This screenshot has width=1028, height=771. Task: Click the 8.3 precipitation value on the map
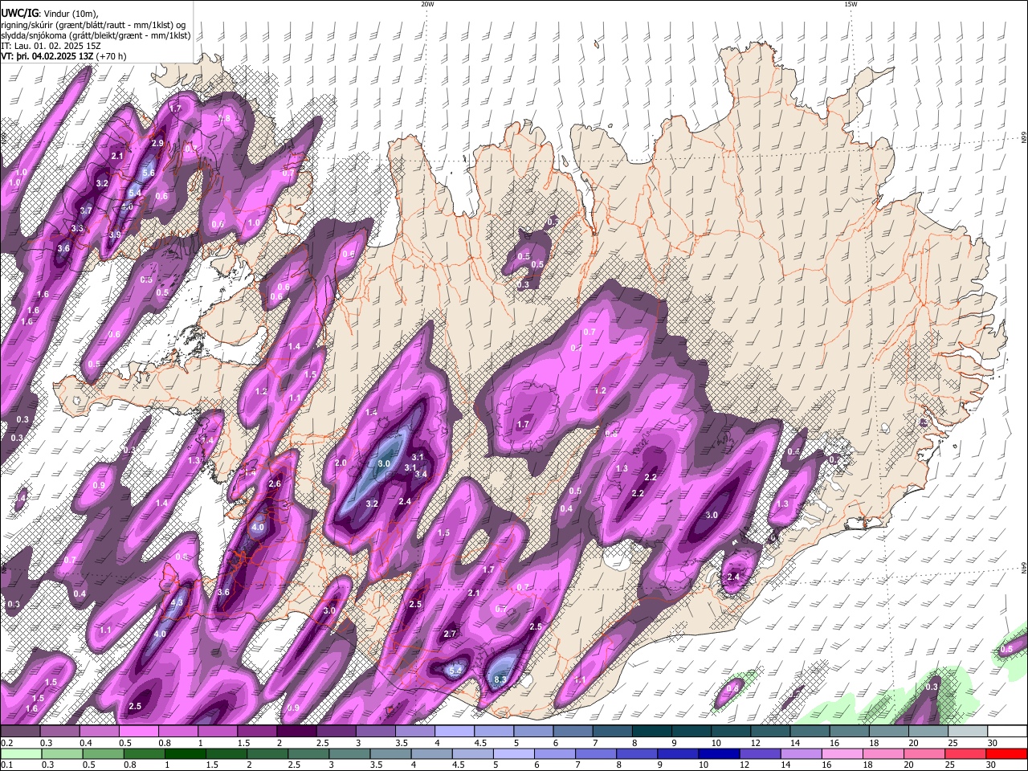[x=500, y=680]
